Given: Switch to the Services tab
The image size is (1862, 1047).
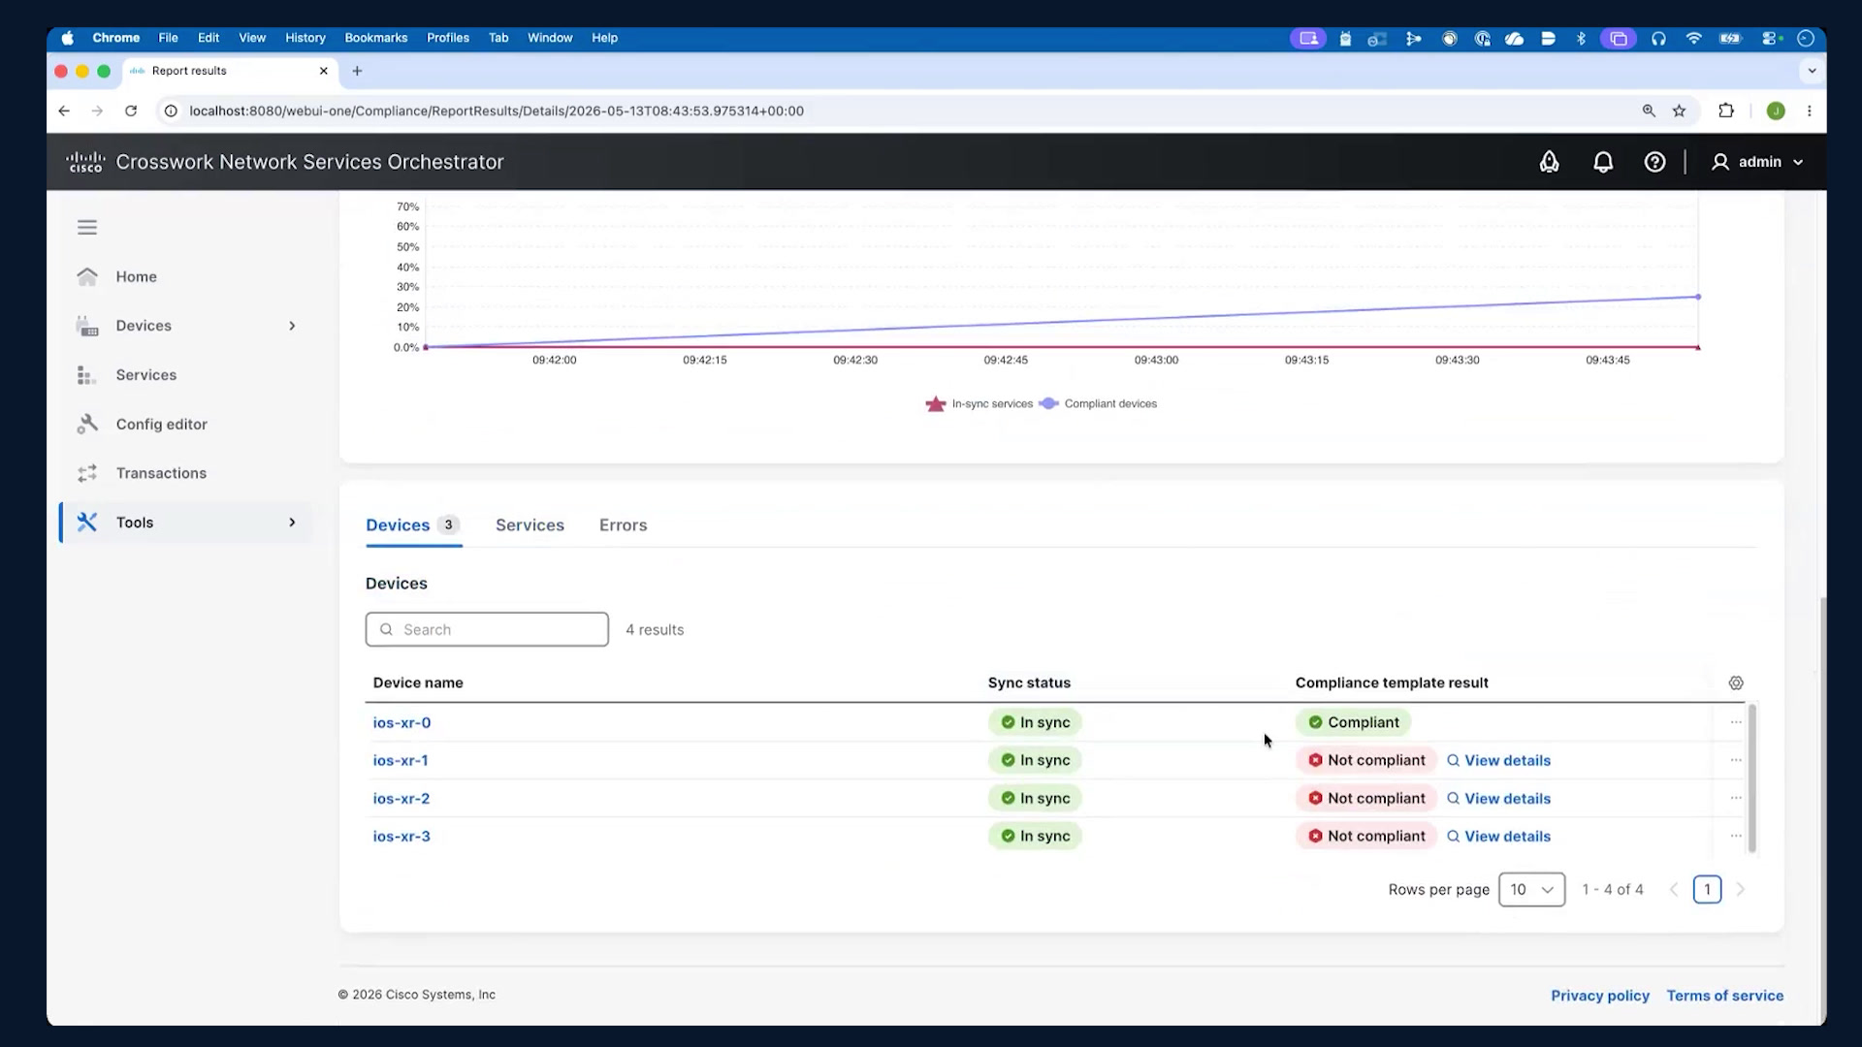Looking at the screenshot, I should (530, 525).
